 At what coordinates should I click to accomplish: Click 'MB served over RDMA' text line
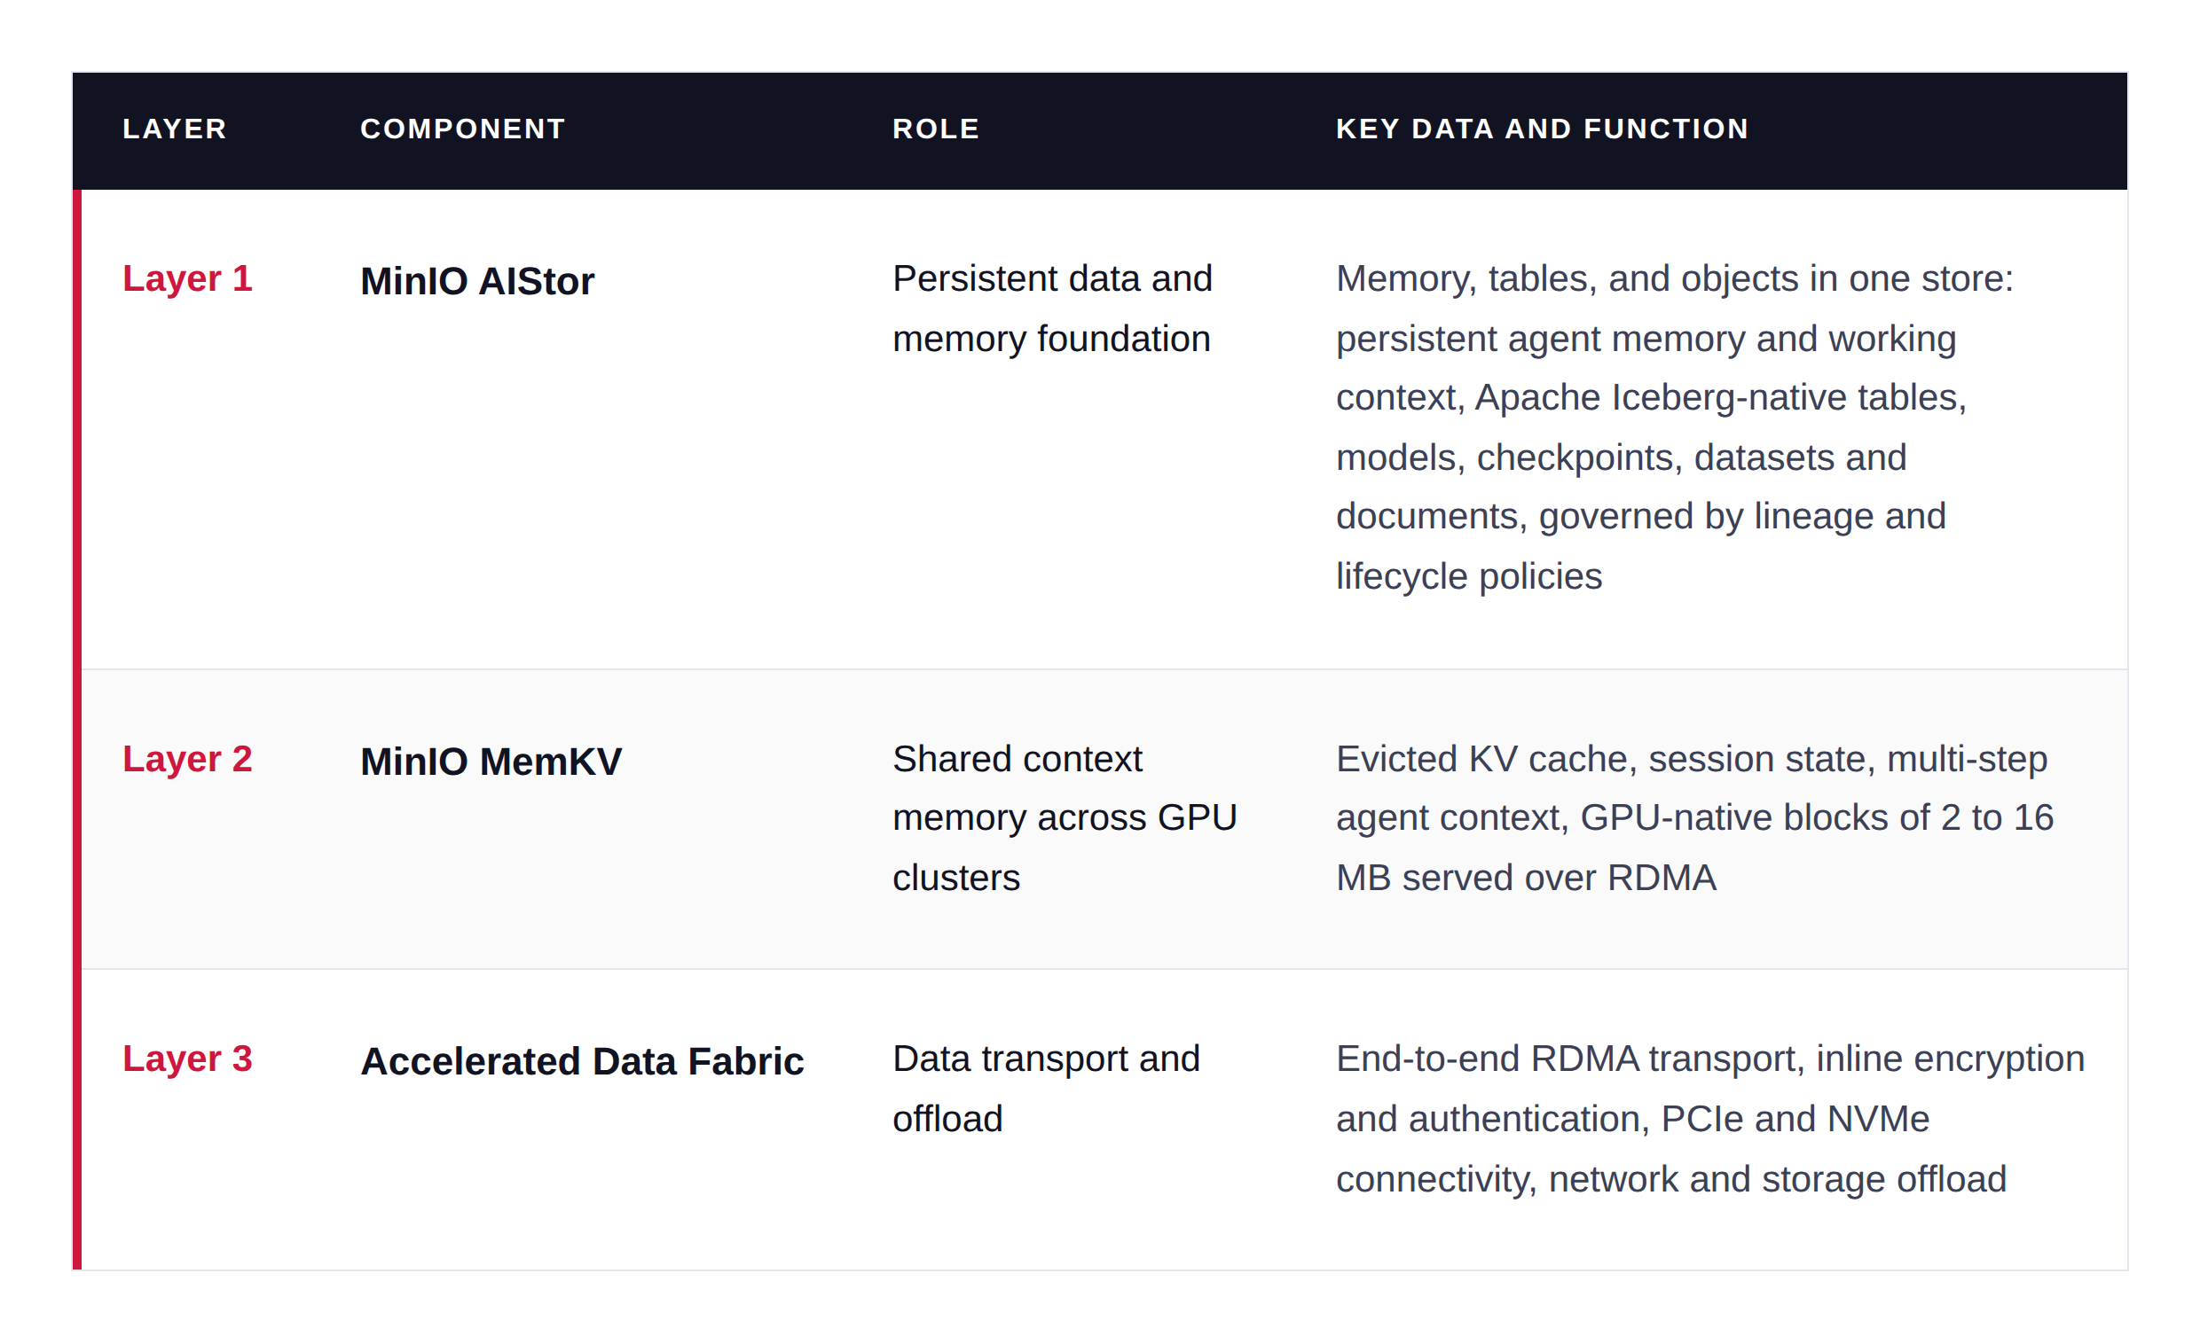1526,879
